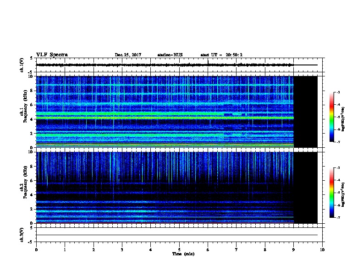Click the ch.2 frequency axis "4" tick label
This screenshot has width=363, height=280.
(32, 195)
